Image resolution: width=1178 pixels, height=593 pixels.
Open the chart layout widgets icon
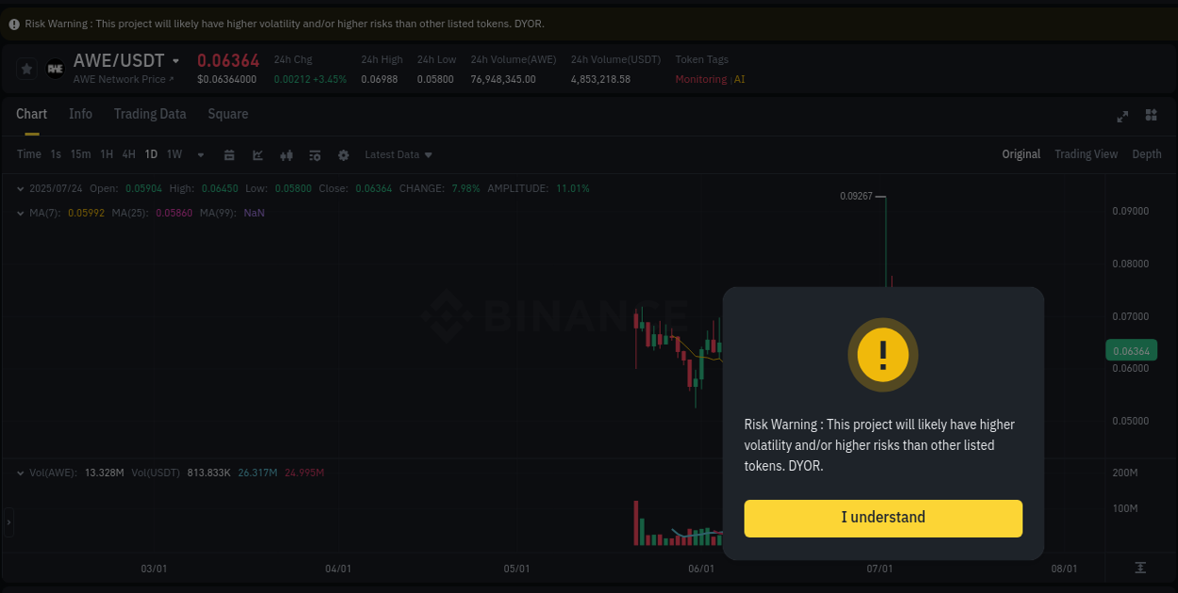tap(1151, 116)
